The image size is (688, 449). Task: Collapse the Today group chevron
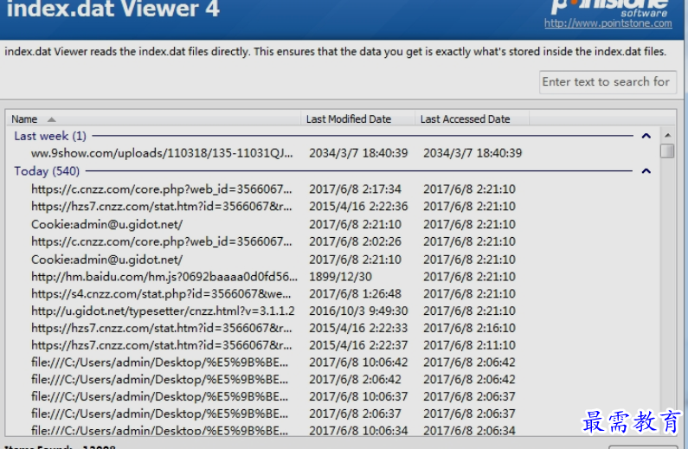click(646, 171)
